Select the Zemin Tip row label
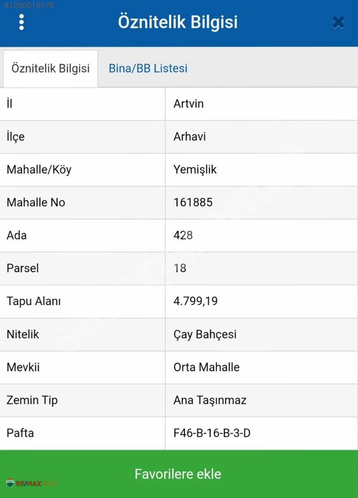358x498 pixels. point(32,400)
